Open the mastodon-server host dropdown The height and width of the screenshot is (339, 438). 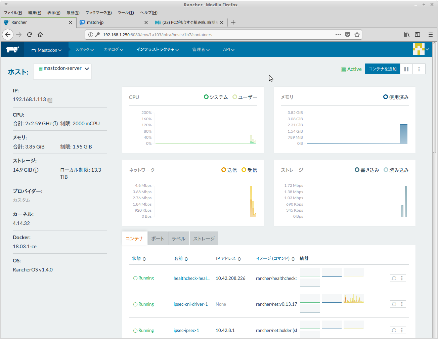point(63,69)
